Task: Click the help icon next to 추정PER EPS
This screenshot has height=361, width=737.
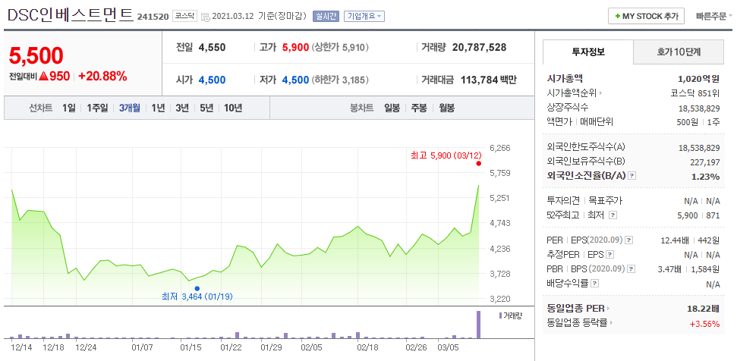Action: [610, 255]
